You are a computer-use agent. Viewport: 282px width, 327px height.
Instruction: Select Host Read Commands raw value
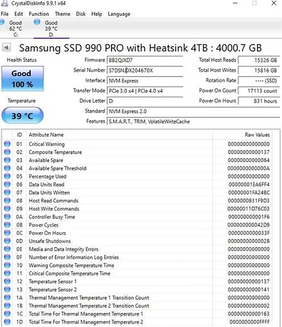click(248, 200)
